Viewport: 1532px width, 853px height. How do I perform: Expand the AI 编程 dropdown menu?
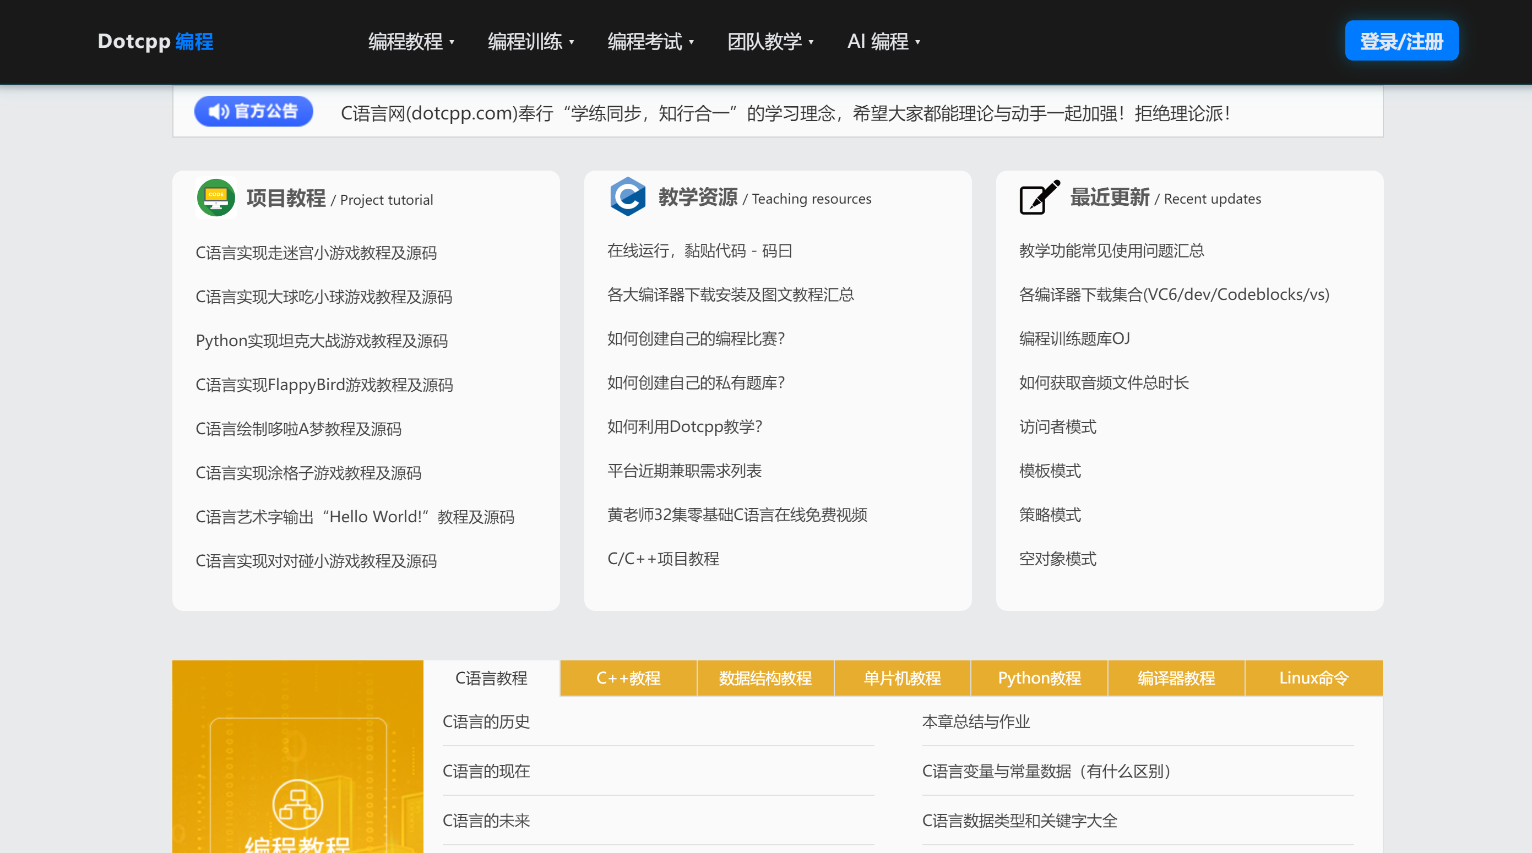(x=884, y=42)
